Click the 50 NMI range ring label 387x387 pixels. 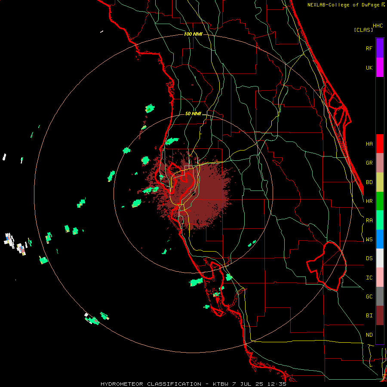pyautogui.click(x=193, y=114)
